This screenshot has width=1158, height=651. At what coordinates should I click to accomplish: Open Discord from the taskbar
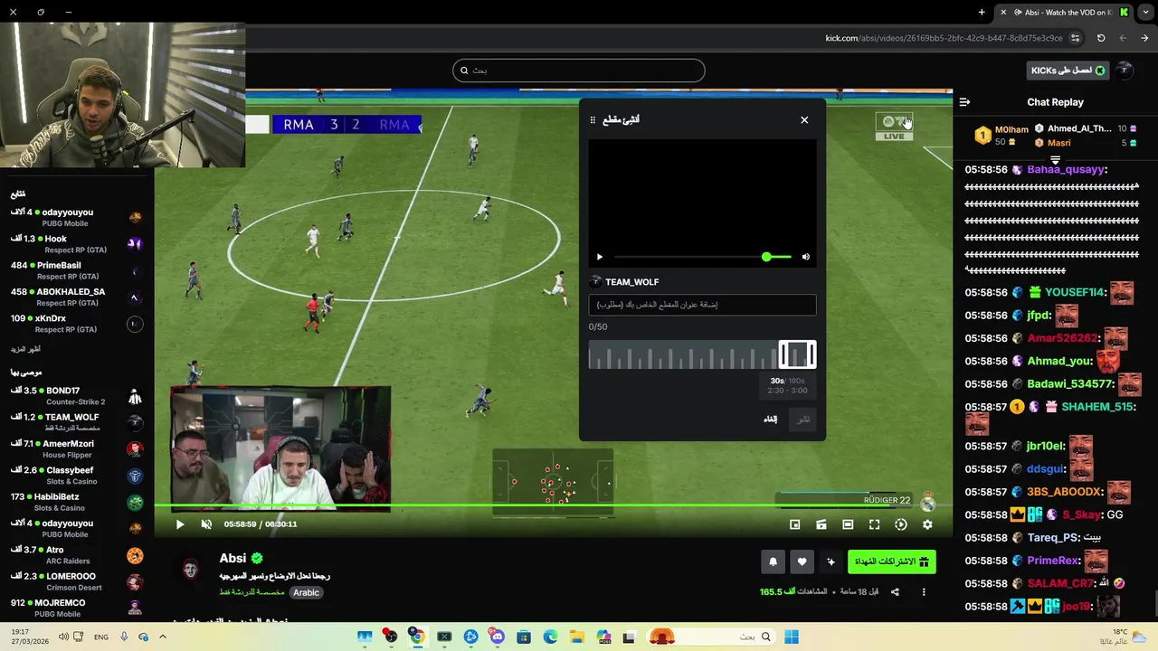pos(498,637)
